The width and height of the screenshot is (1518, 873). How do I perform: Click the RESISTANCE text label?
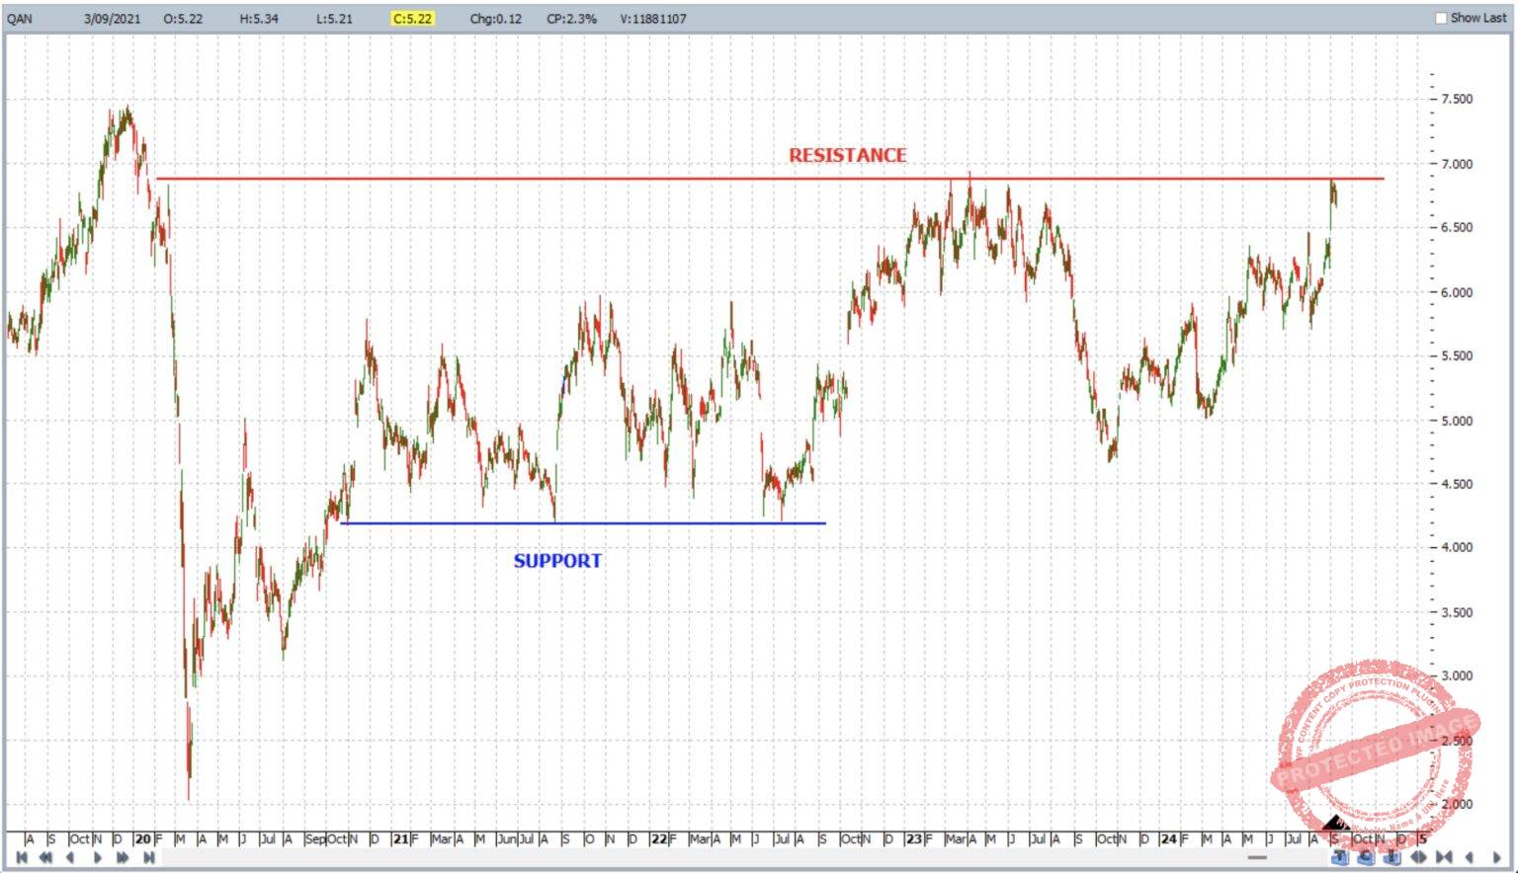[x=847, y=155]
